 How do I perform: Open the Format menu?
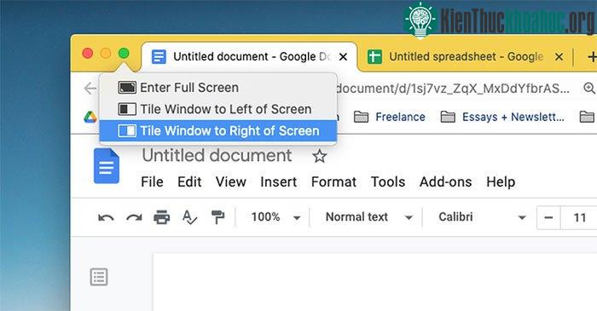coord(333,181)
